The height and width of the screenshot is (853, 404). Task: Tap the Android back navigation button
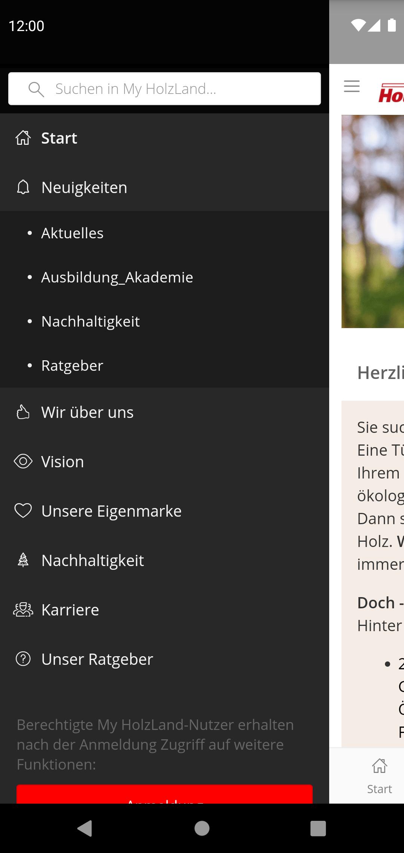85,828
